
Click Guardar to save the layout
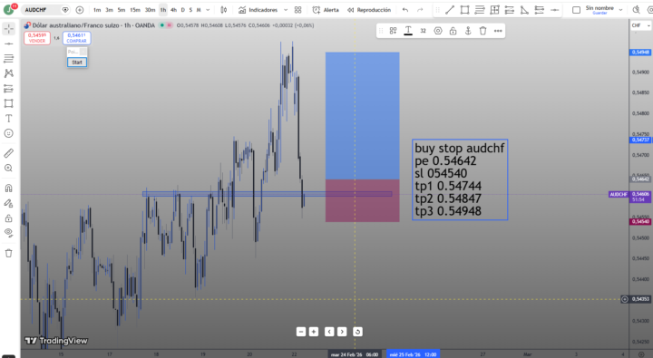pos(599,13)
